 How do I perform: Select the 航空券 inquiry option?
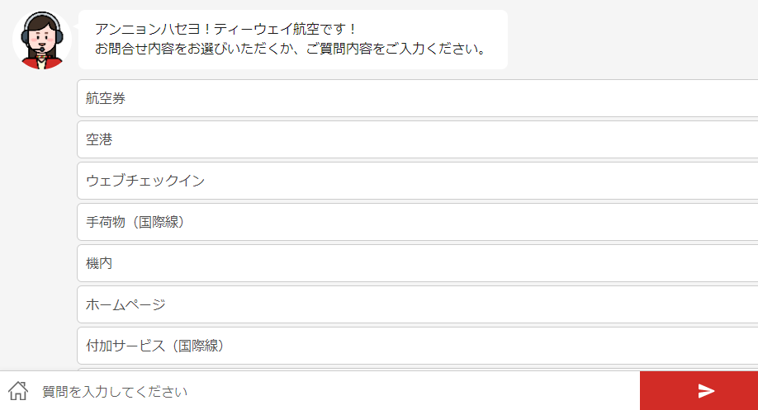click(417, 98)
